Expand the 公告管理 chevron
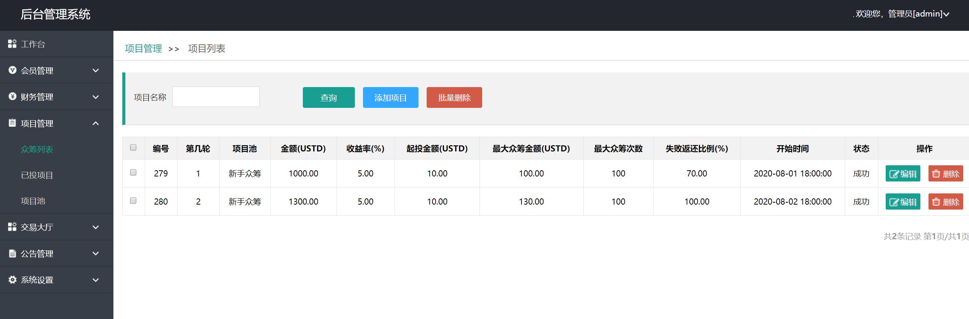The height and width of the screenshot is (319, 969). click(x=96, y=254)
